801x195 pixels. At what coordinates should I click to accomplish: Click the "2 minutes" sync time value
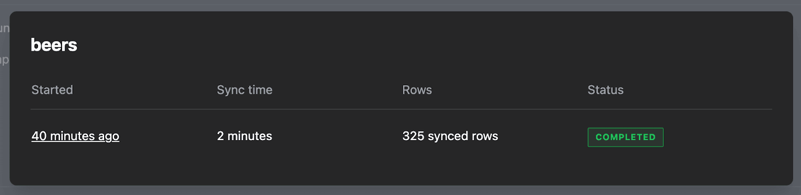coord(244,136)
